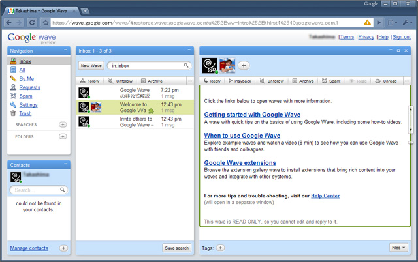Open Getting started with Google Wave link
The image size is (418, 262).
click(x=252, y=115)
